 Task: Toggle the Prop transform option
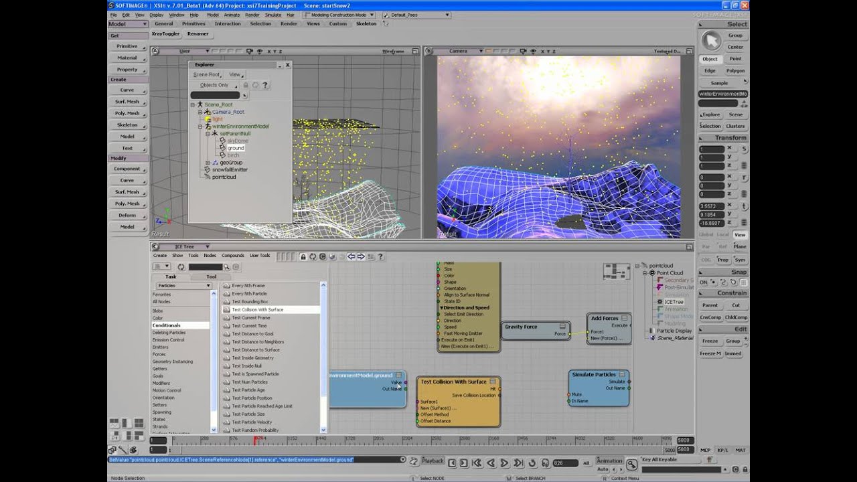(723, 260)
